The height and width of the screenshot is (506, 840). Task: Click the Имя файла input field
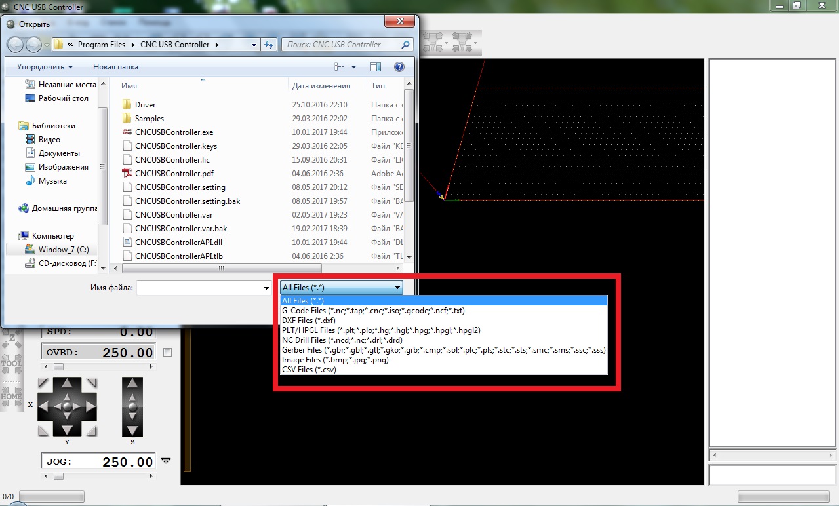coord(199,288)
